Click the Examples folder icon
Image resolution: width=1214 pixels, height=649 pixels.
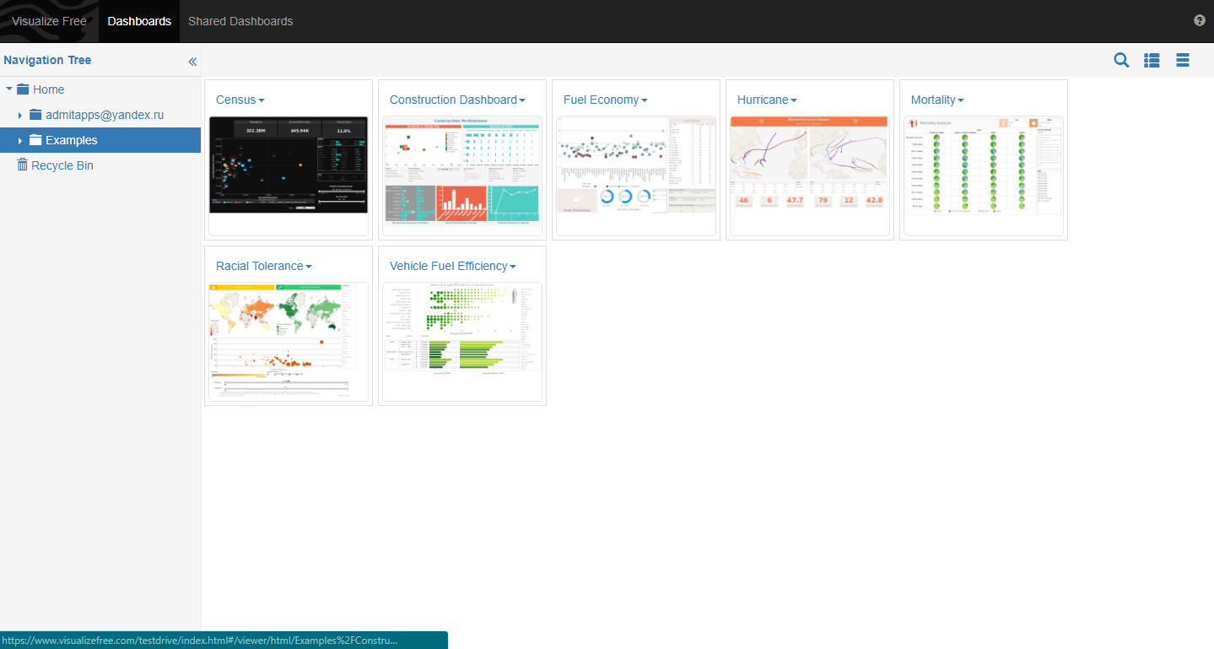(x=35, y=140)
